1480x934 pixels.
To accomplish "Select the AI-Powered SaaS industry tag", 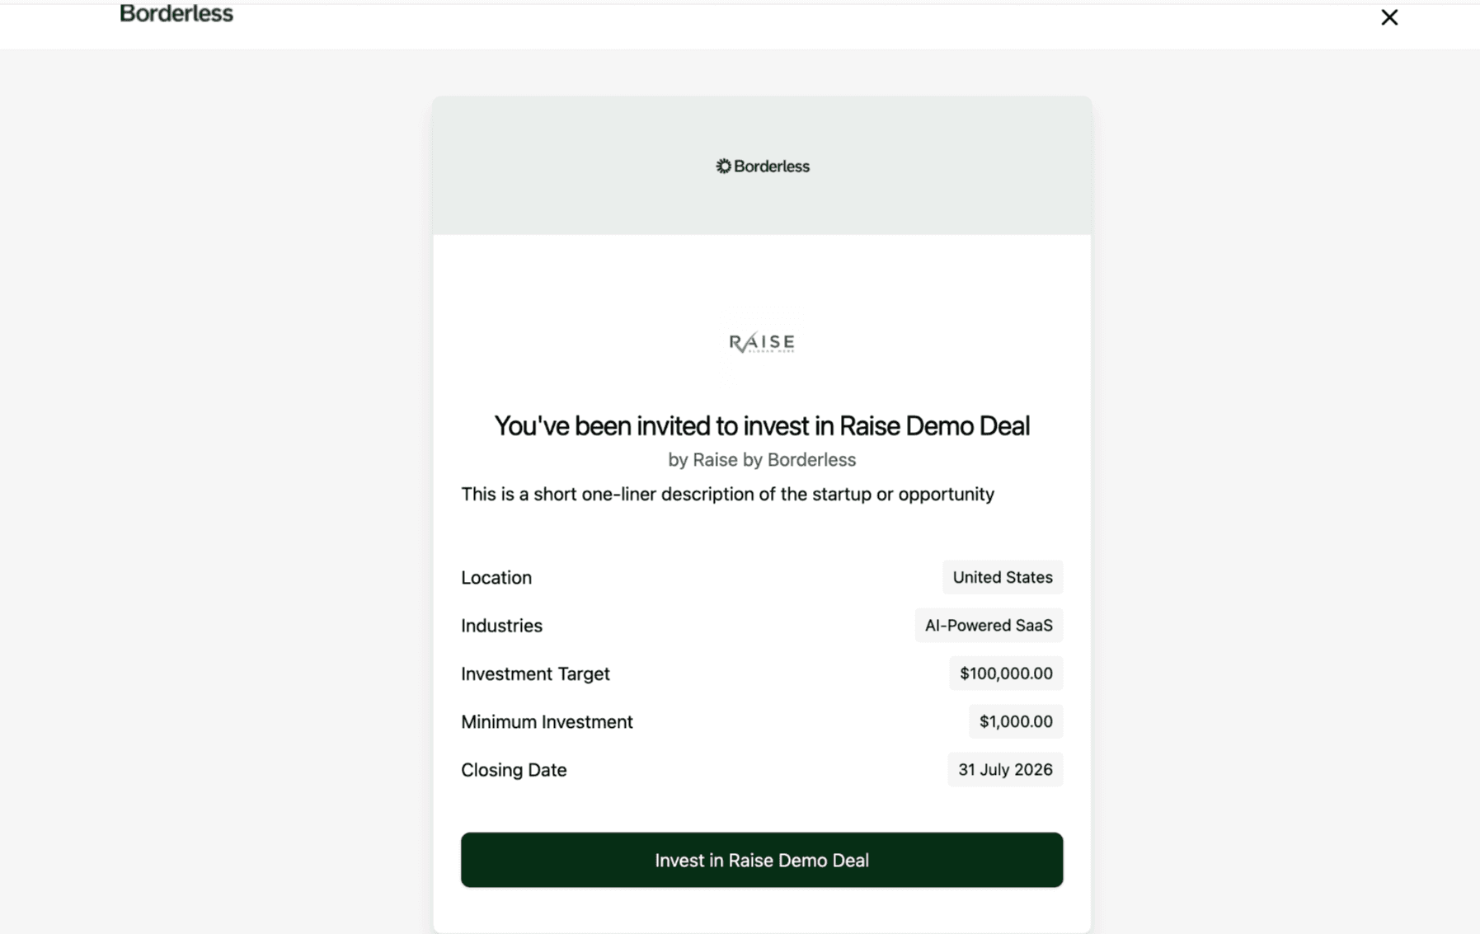I will tap(989, 625).
